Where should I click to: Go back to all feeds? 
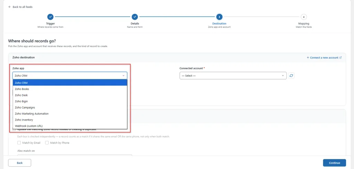coord(20,7)
